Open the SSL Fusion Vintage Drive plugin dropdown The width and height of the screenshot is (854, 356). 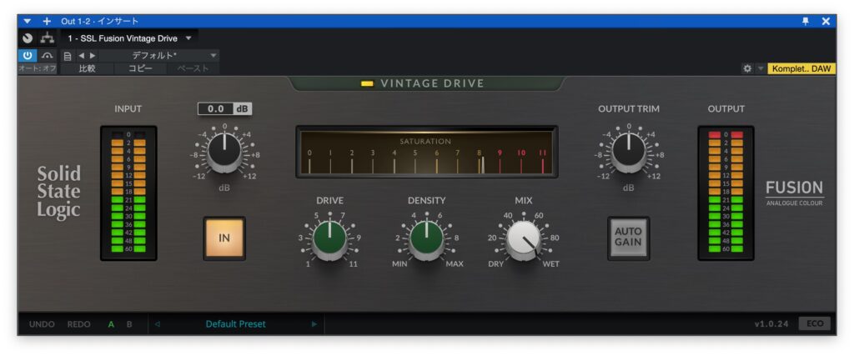188,38
